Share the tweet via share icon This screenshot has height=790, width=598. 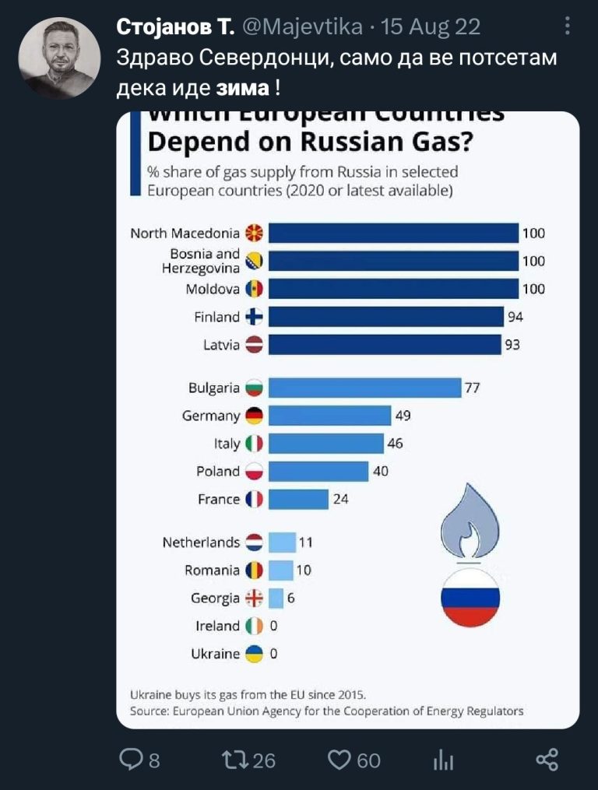(x=547, y=760)
